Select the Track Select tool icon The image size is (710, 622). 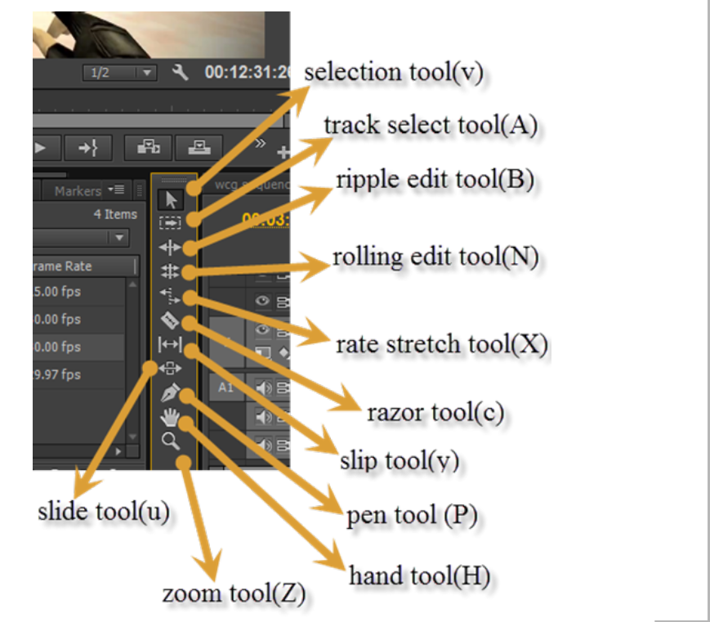tap(170, 222)
